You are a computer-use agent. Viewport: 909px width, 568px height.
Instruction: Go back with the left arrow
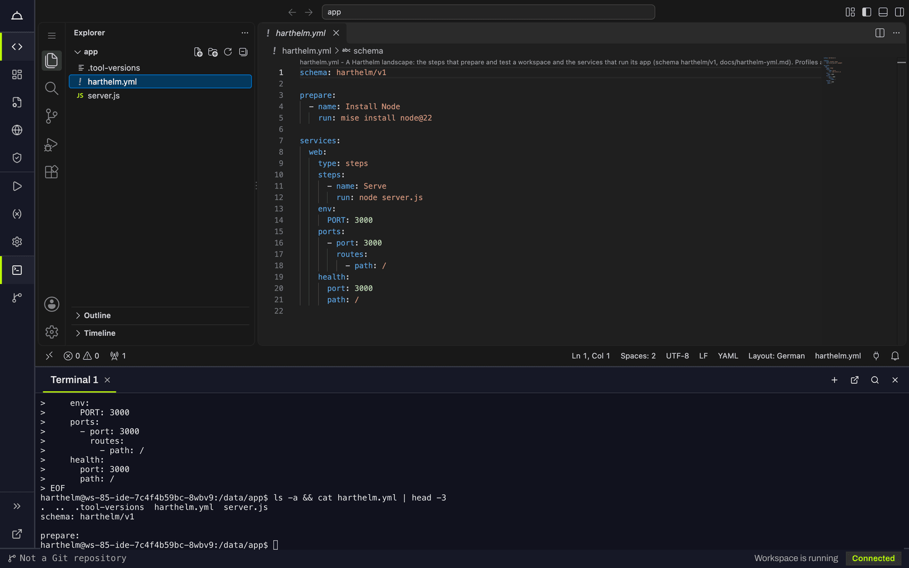coord(292,12)
